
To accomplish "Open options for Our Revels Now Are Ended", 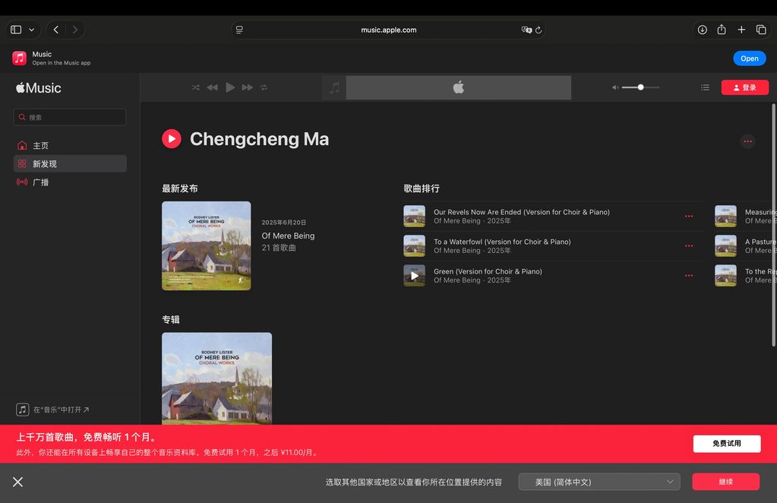I will click(x=689, y=217).
